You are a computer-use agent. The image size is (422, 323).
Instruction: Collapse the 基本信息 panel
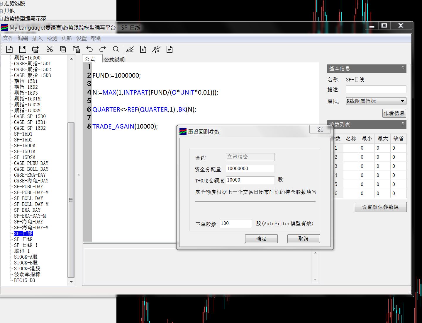click(x=403, y=68)
